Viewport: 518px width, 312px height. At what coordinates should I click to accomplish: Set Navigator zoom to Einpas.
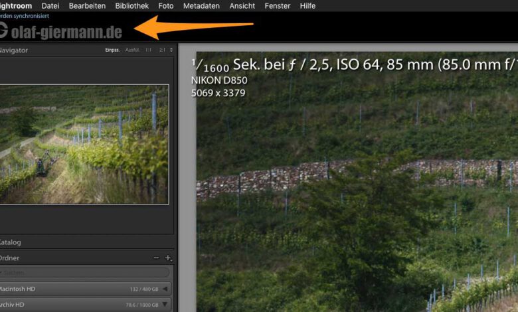[112, 50]
